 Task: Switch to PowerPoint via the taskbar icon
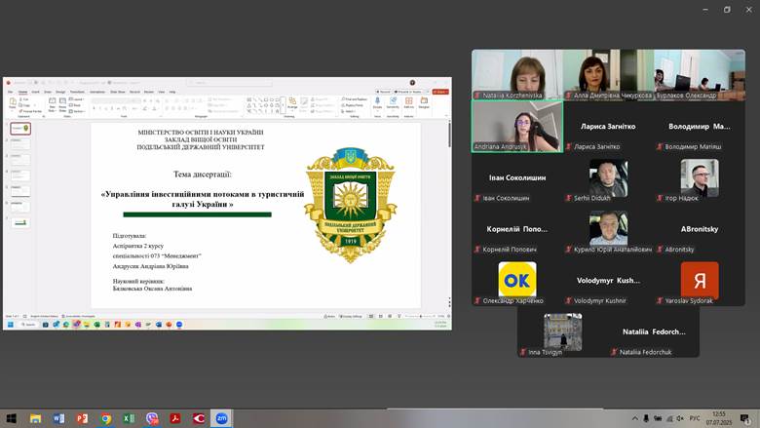pos(82,418)
